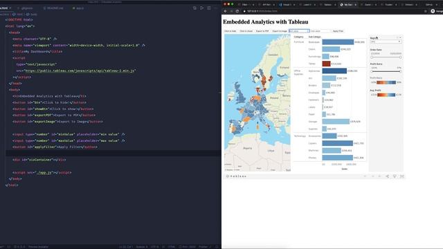Click the red Tables sales bar

point(326,64)
